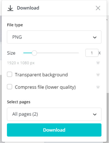Screen dimensions: 109x143
Task: Click the Select pages heading
Action: click(x=19, y=102)
